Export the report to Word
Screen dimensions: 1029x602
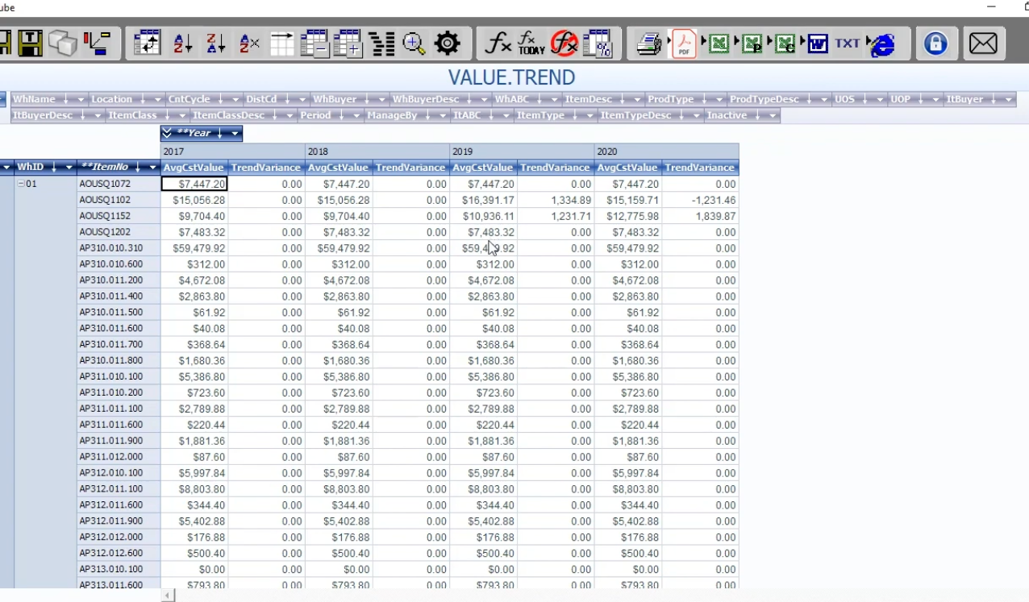[818, 44]
